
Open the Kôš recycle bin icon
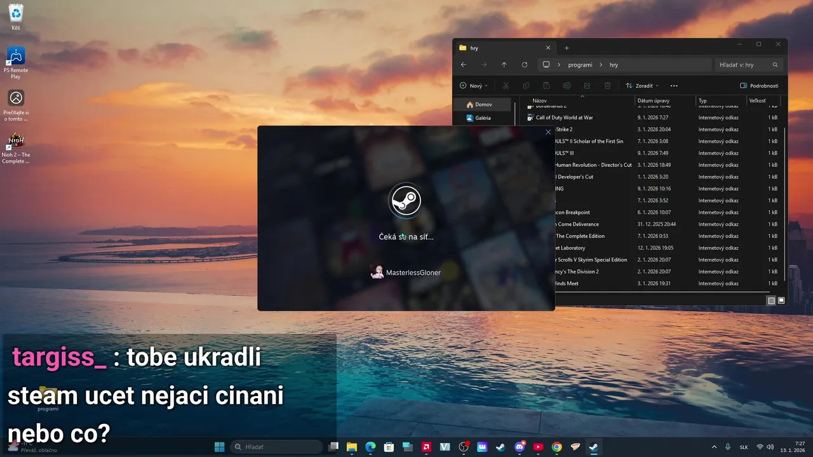[16, 17]
